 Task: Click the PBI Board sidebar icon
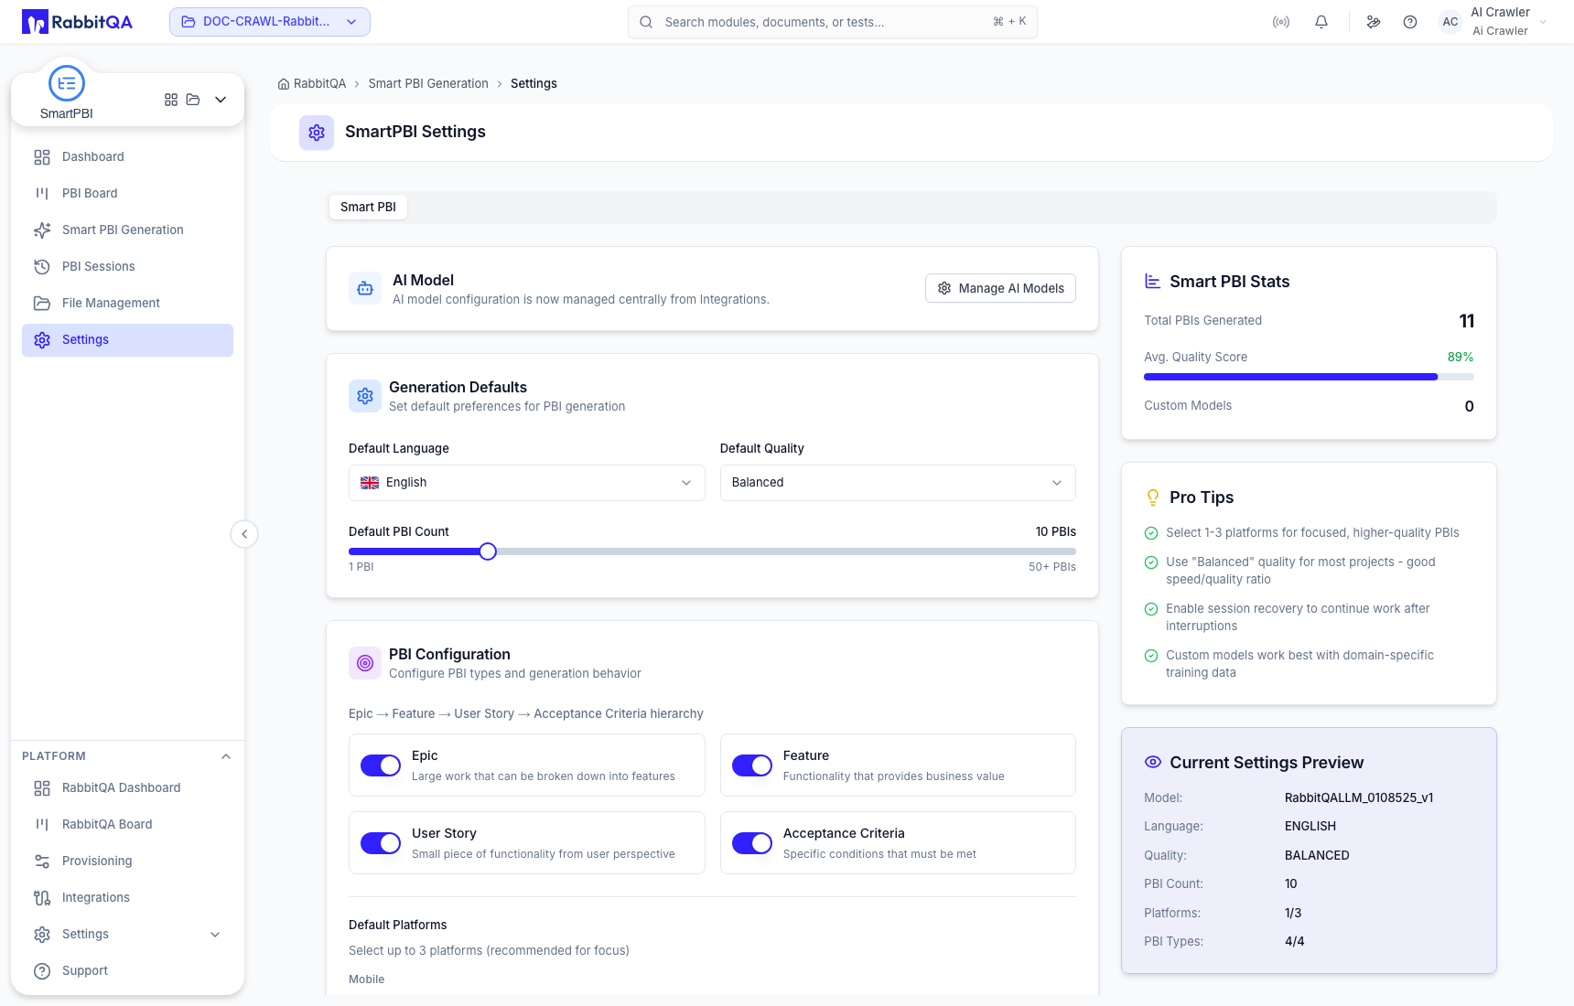(x=42, y=194)
